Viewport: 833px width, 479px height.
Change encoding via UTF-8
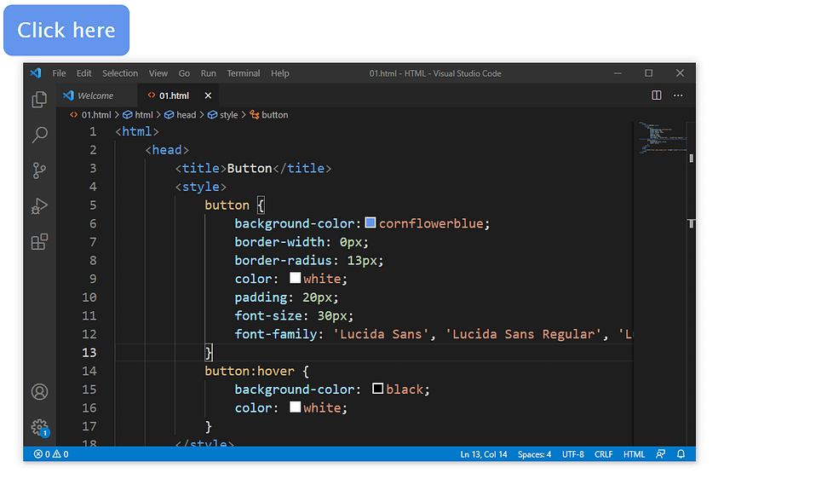572,454
